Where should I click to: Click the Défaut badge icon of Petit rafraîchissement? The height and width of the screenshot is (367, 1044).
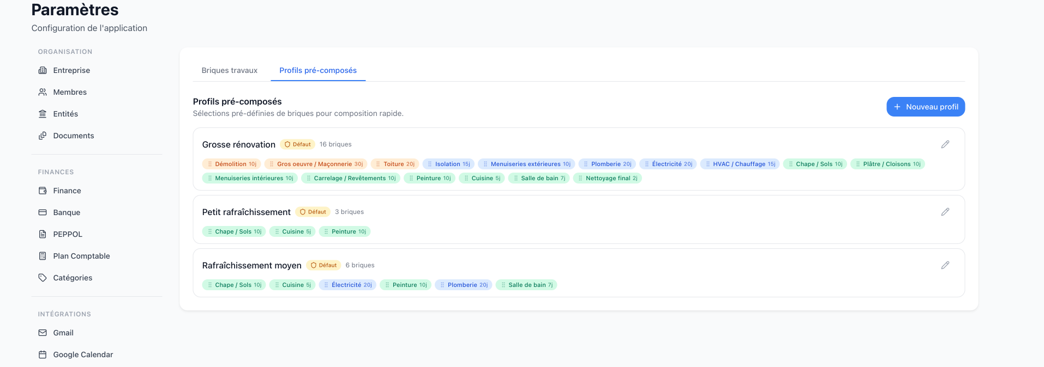coord(303,212)
